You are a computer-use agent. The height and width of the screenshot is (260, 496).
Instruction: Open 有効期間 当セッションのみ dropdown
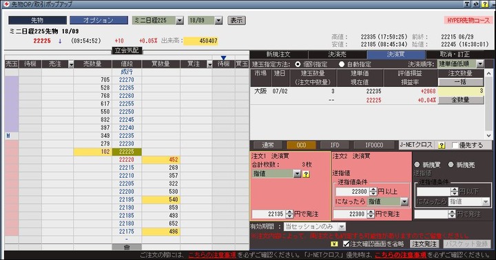coord(342,227)
